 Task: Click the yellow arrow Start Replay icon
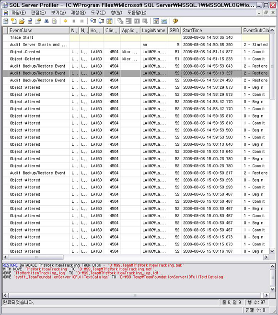tap(65, 21)
